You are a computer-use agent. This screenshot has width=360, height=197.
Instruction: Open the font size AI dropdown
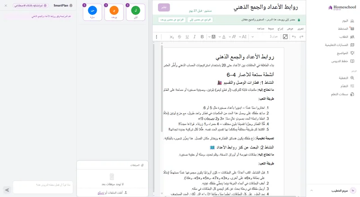243,37
